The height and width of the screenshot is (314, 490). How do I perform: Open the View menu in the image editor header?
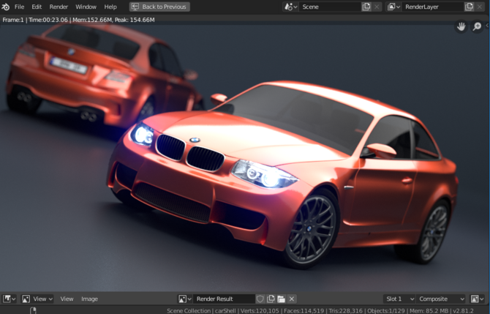coord(67,299)
